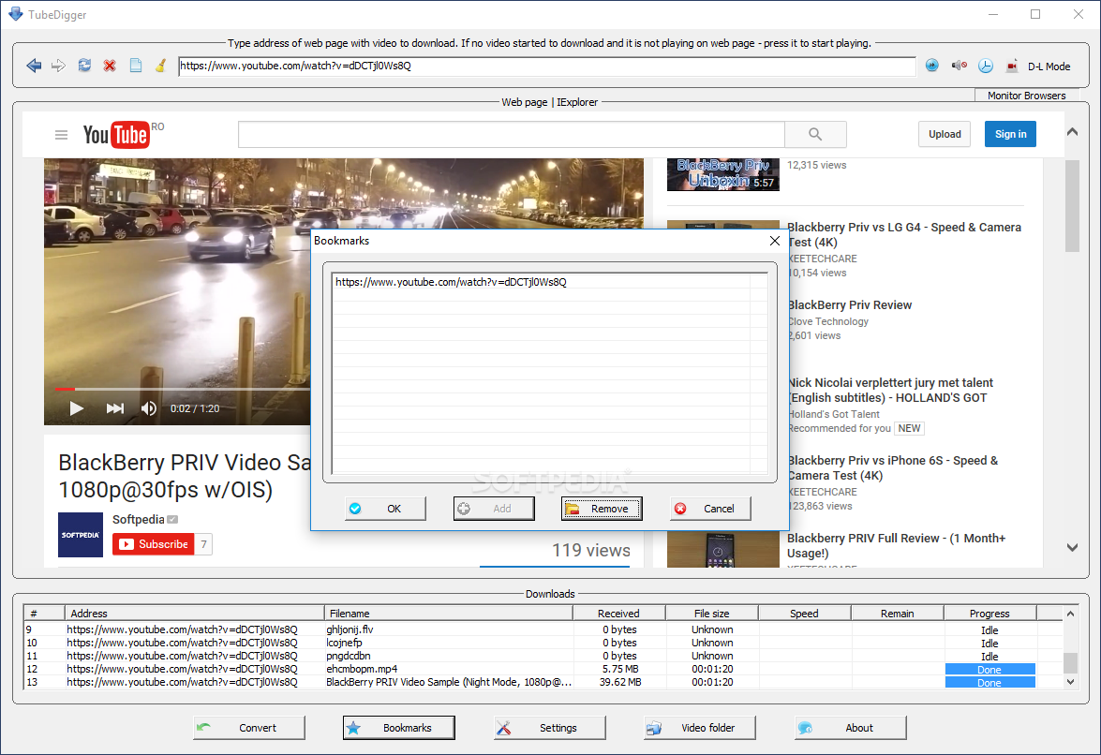Click the Bookmarks star button
Viewport: 1101px width, 755px height.
pyautogui.click(x=399, y=728)
